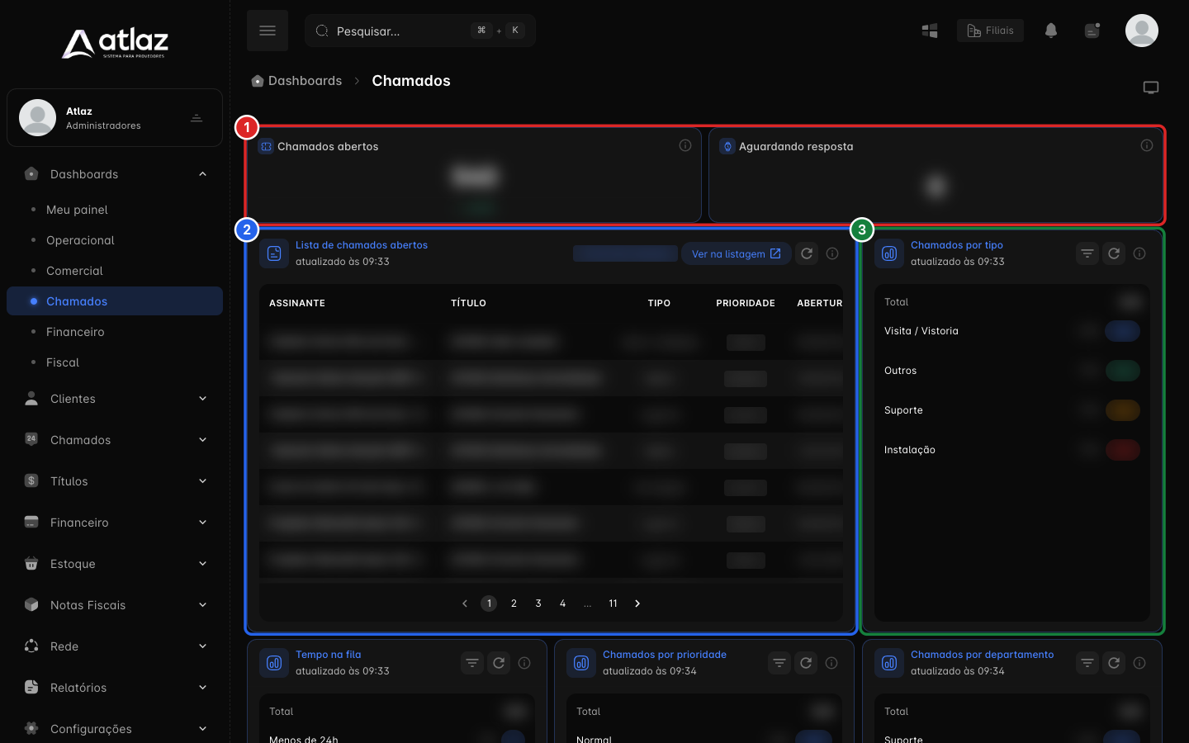Refresh the Chamados por tipo widget
The width and height of the screenshot is (1189, 743).
1114,253
